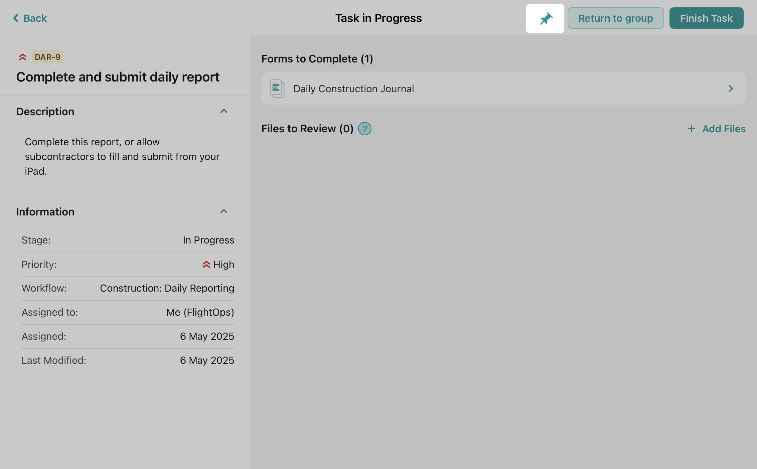Viewport: 757px width, 469px height.
Task: Open the Daily Construction Journal form arrow
Action: tap(731, 89)
